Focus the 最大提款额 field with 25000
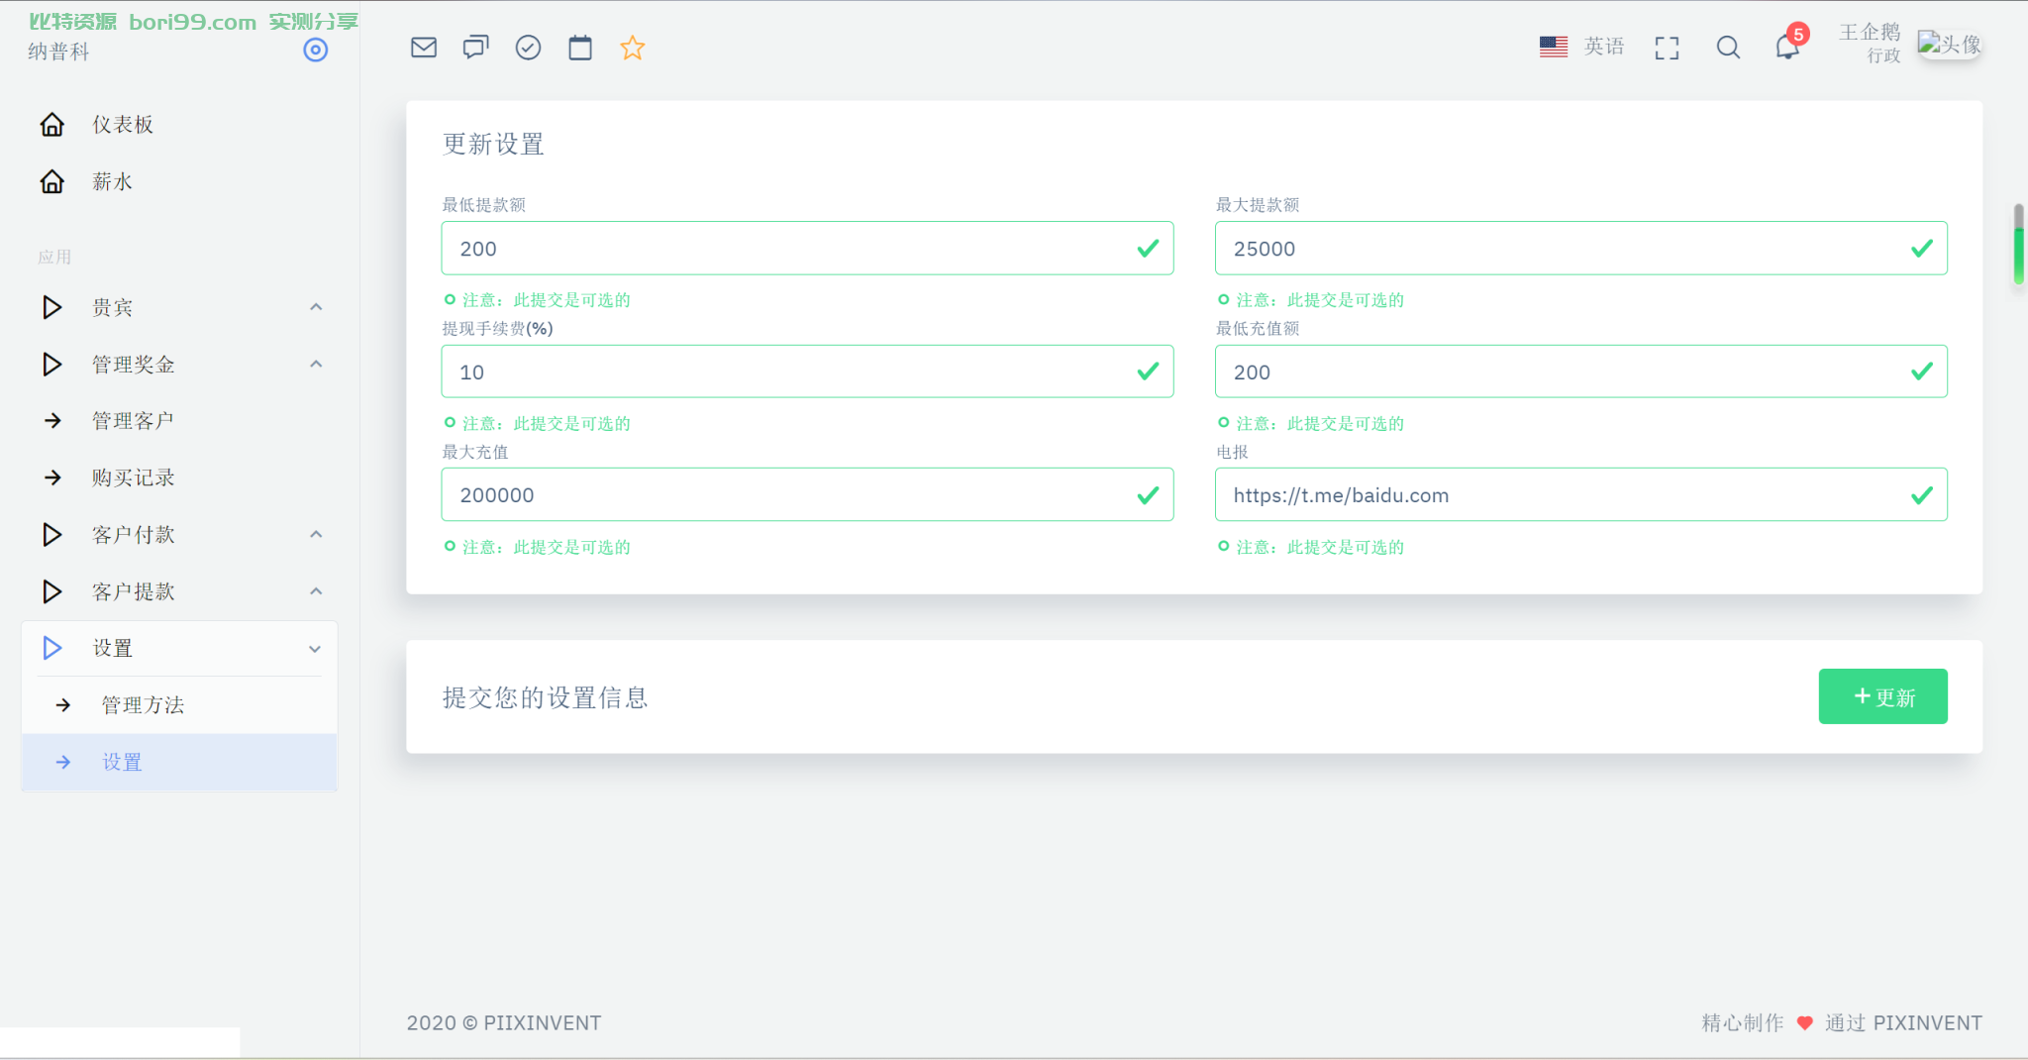 [1580, 248]
